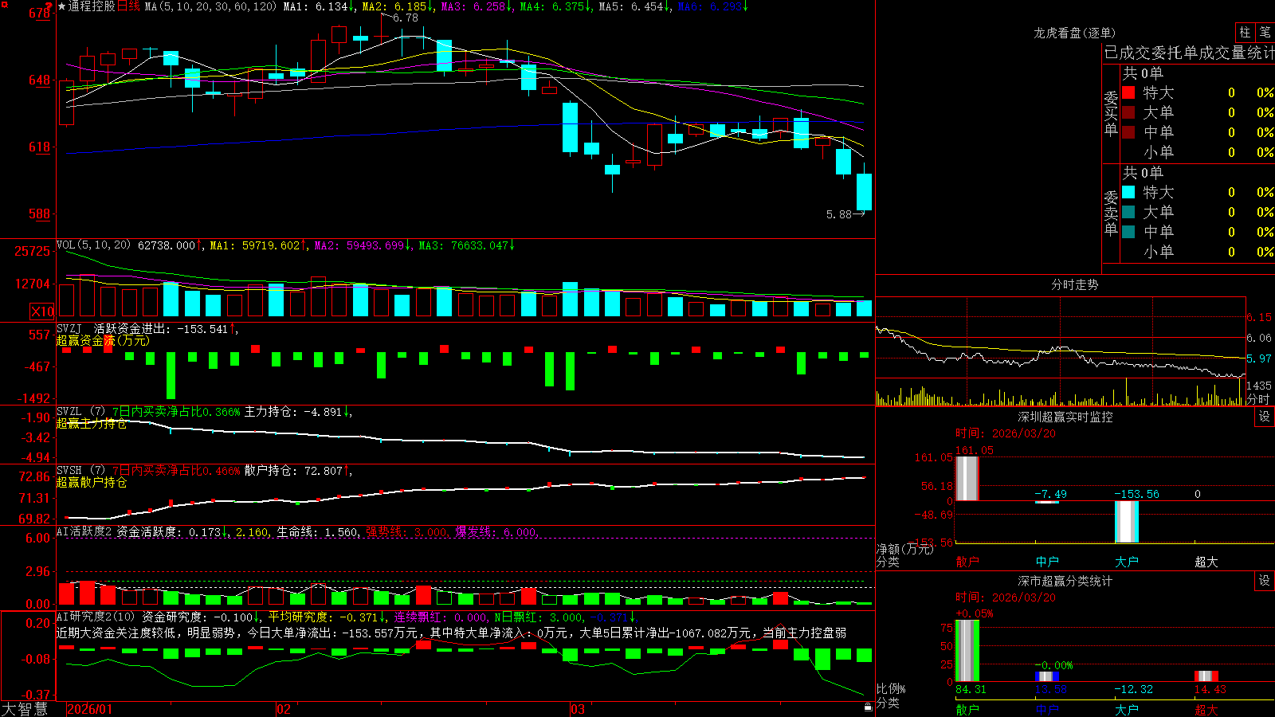Click 时间: 2026/03/20 in 深圳超赢实时监控

coord(1006,433)
